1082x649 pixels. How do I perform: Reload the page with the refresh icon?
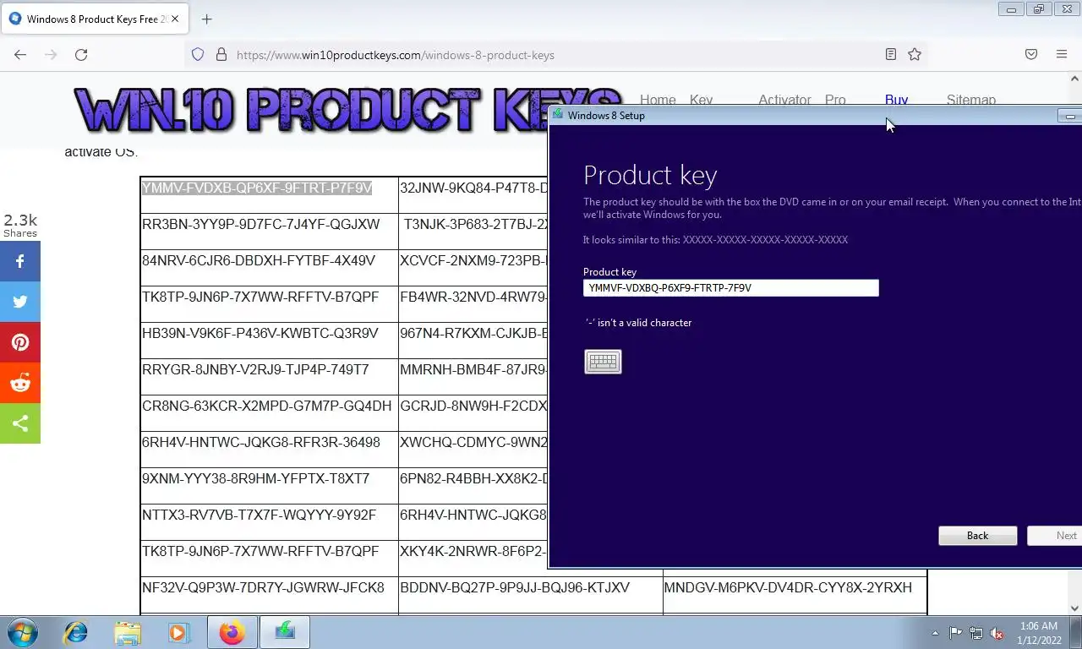[81, 54]
